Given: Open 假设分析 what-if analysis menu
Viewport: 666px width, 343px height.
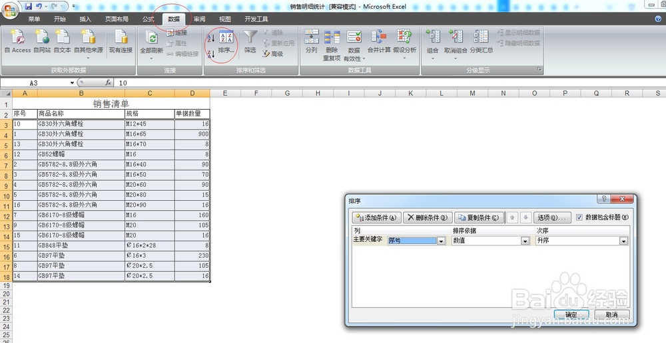Looking at the screenshot, I should (x=404, y=44).
